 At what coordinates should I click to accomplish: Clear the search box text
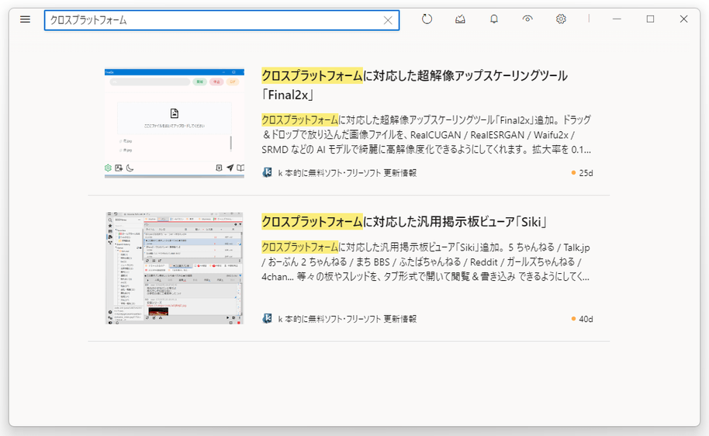tap(388, 20)
